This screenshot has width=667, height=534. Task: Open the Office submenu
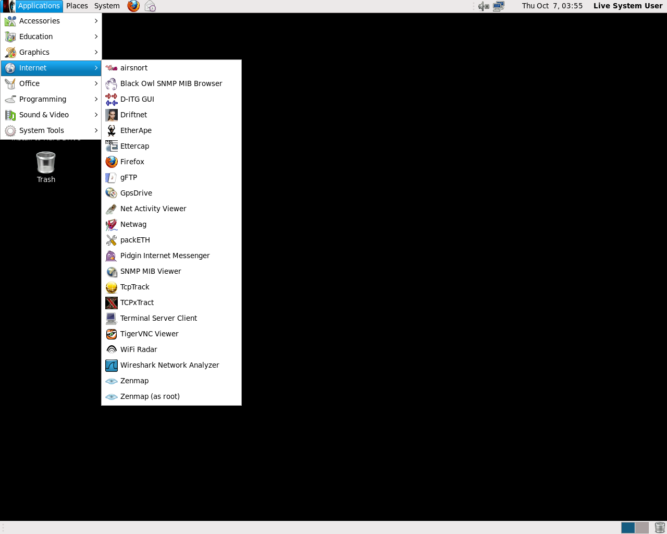pyautogui.click(x=51, y=83)
